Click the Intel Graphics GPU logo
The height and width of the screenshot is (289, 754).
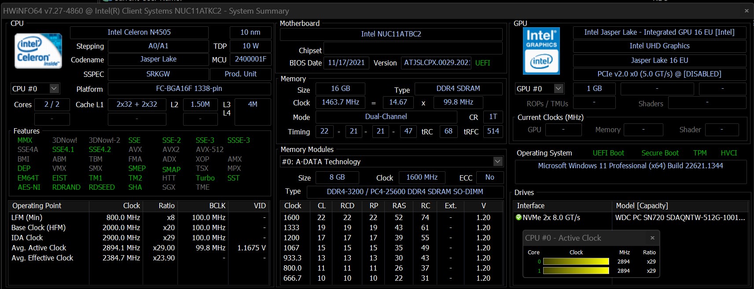(x=541, y=51)
